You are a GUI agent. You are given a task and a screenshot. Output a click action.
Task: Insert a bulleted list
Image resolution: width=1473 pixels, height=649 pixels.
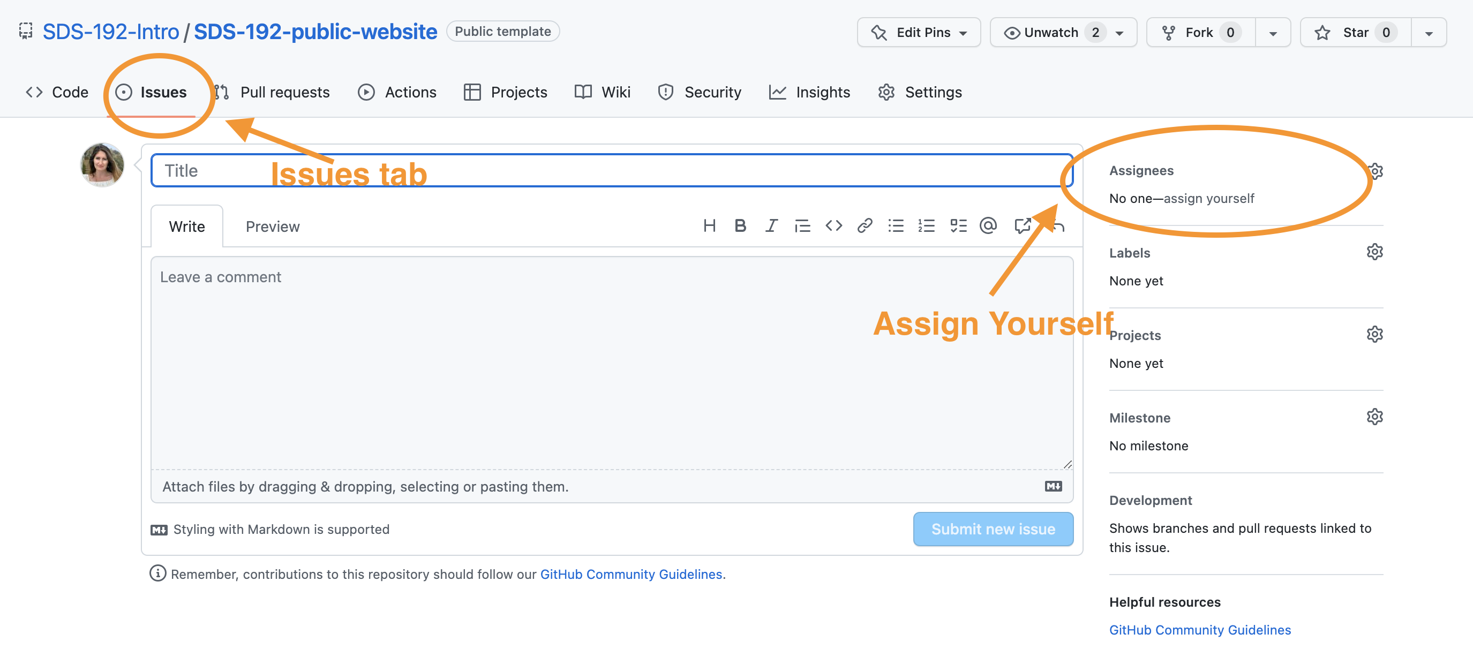[x=896, y=227]
